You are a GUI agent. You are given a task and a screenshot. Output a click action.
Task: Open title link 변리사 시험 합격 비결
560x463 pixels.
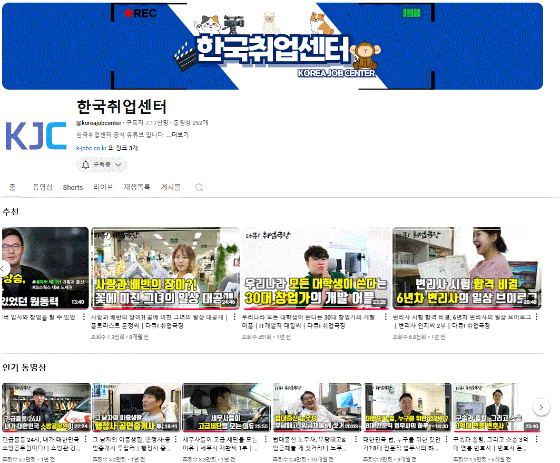click(x=462, y=322)
